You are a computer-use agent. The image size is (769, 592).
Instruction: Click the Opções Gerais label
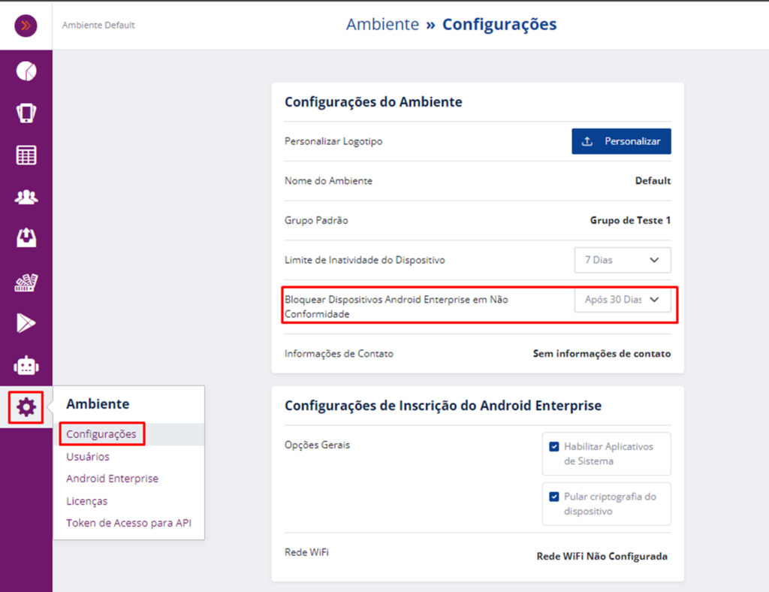[318, 445]
